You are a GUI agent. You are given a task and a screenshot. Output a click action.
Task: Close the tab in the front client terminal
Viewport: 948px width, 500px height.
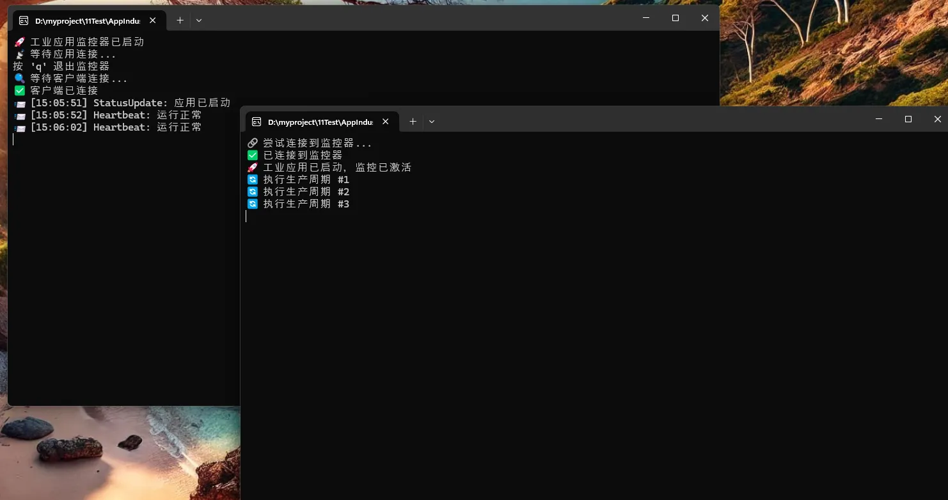pos(385,122)
